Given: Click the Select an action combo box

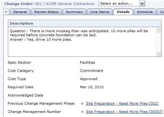Looking at the screenshot, I should pos(122,3).
